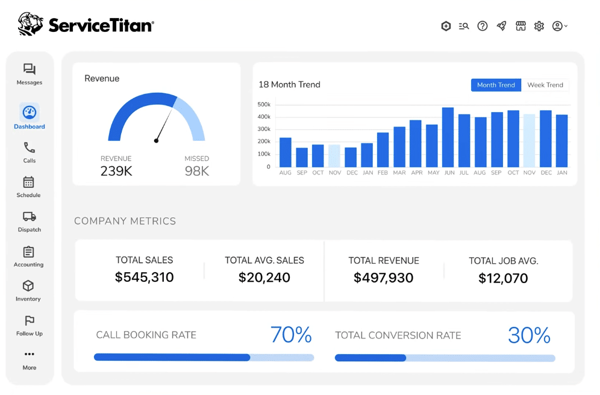This screenshot has width=600, height=395.
Task: Select the Dashboard gauge icon
Action: pyautogui.click(x=30, y=113)
